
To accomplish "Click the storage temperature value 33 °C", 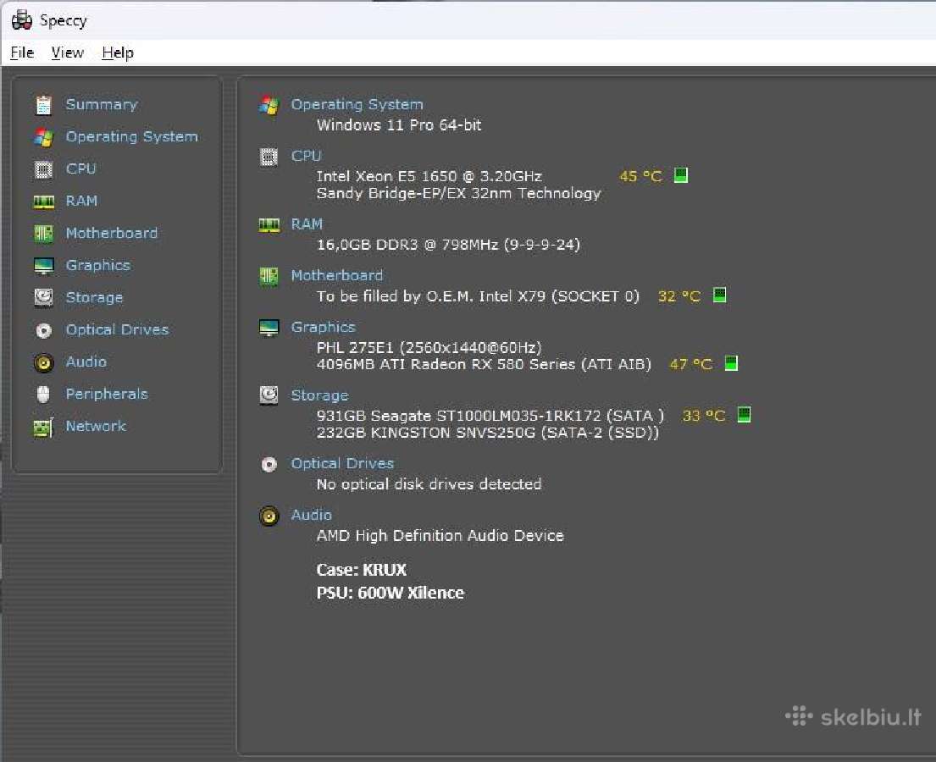I will [x=704, y=416].
